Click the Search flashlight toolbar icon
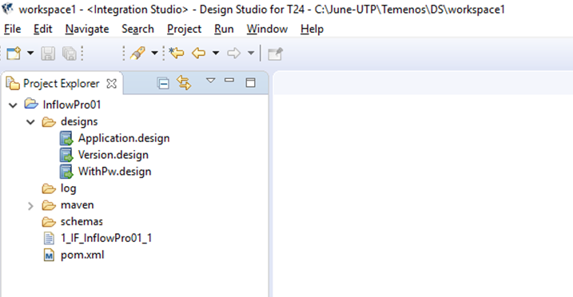Viewport: 573px width, 297px height. (137, 53)
